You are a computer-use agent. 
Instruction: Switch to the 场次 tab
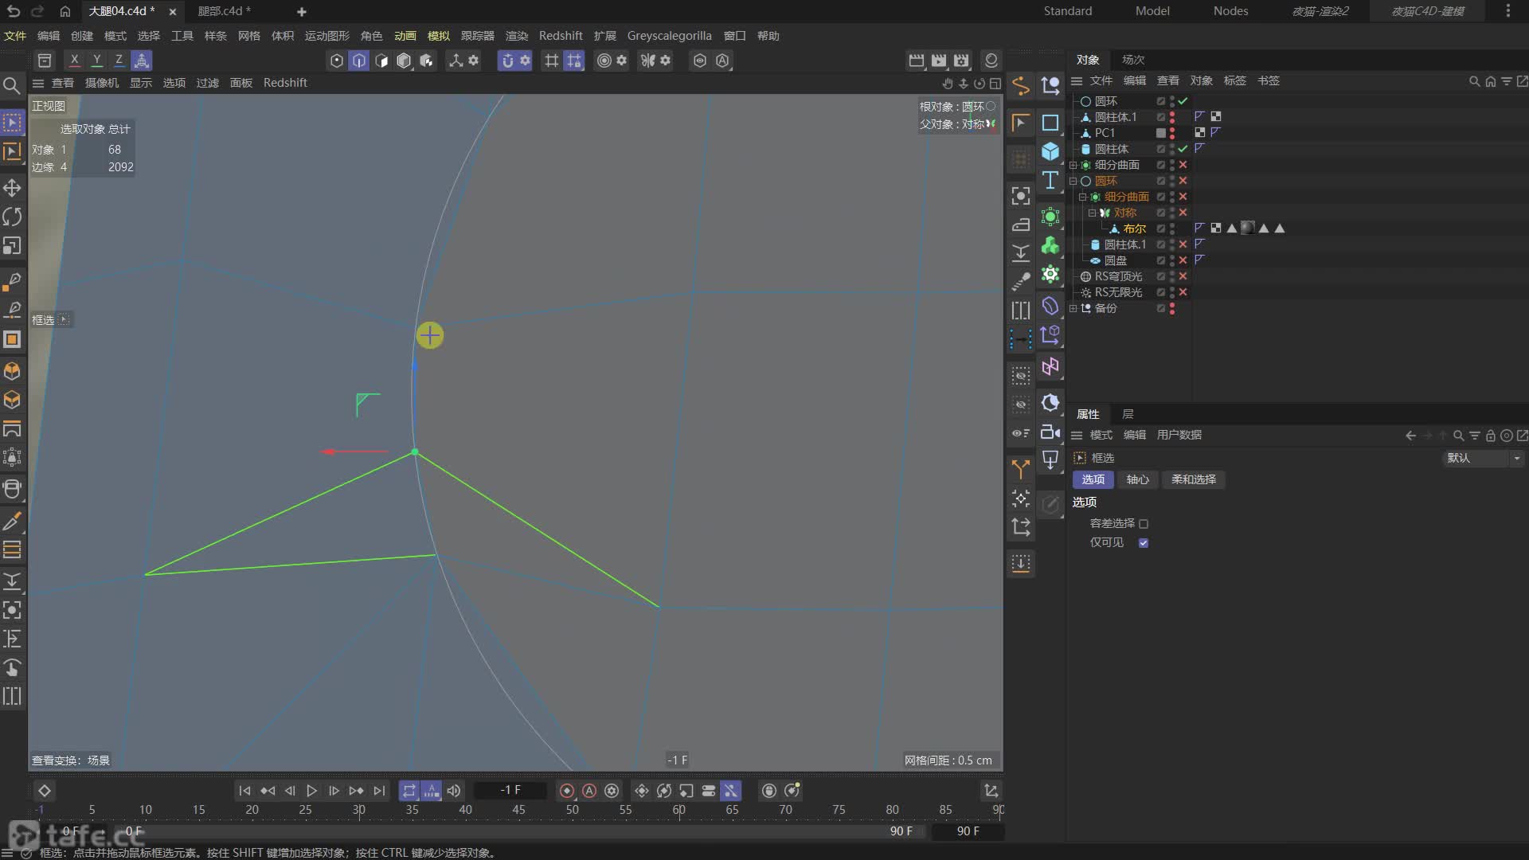coord(1132,60)
